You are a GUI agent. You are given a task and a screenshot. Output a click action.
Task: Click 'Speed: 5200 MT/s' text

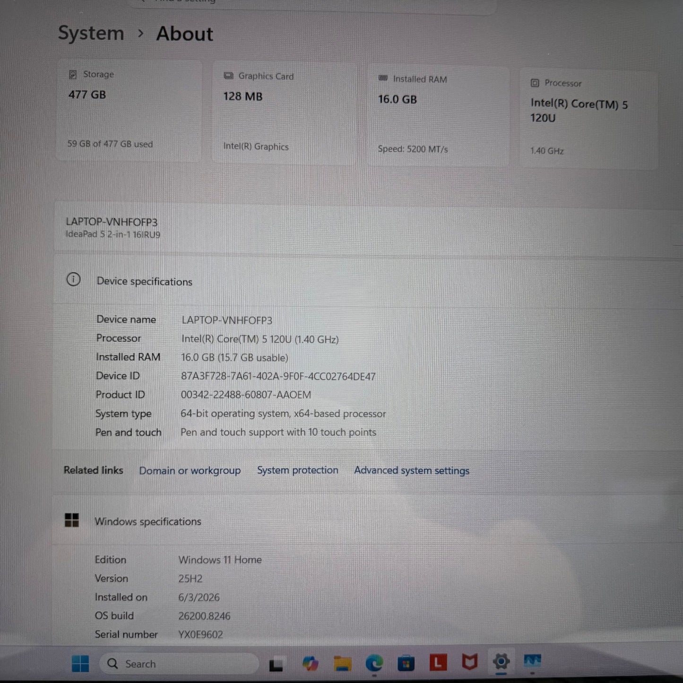click(x=413, y=149)
